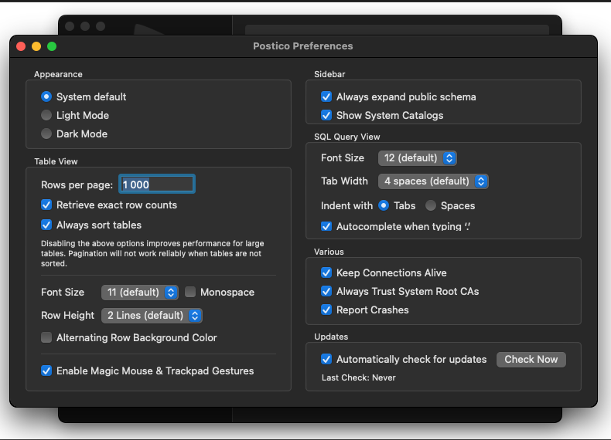
Task: Open the SQL Query Font Size dropdown
Action: [x=418, y=157]
